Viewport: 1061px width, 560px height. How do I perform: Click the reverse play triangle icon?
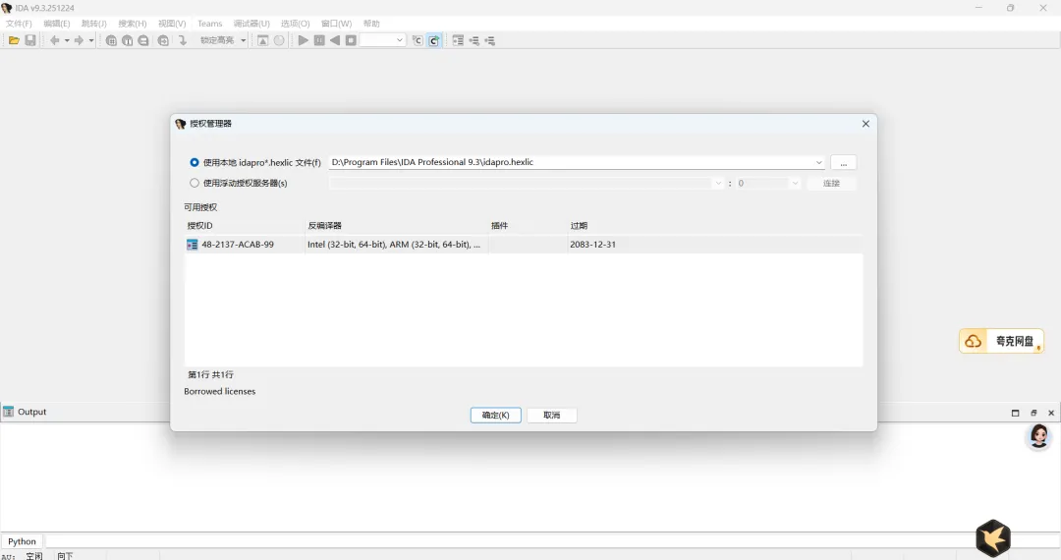(x=335, y=40)
